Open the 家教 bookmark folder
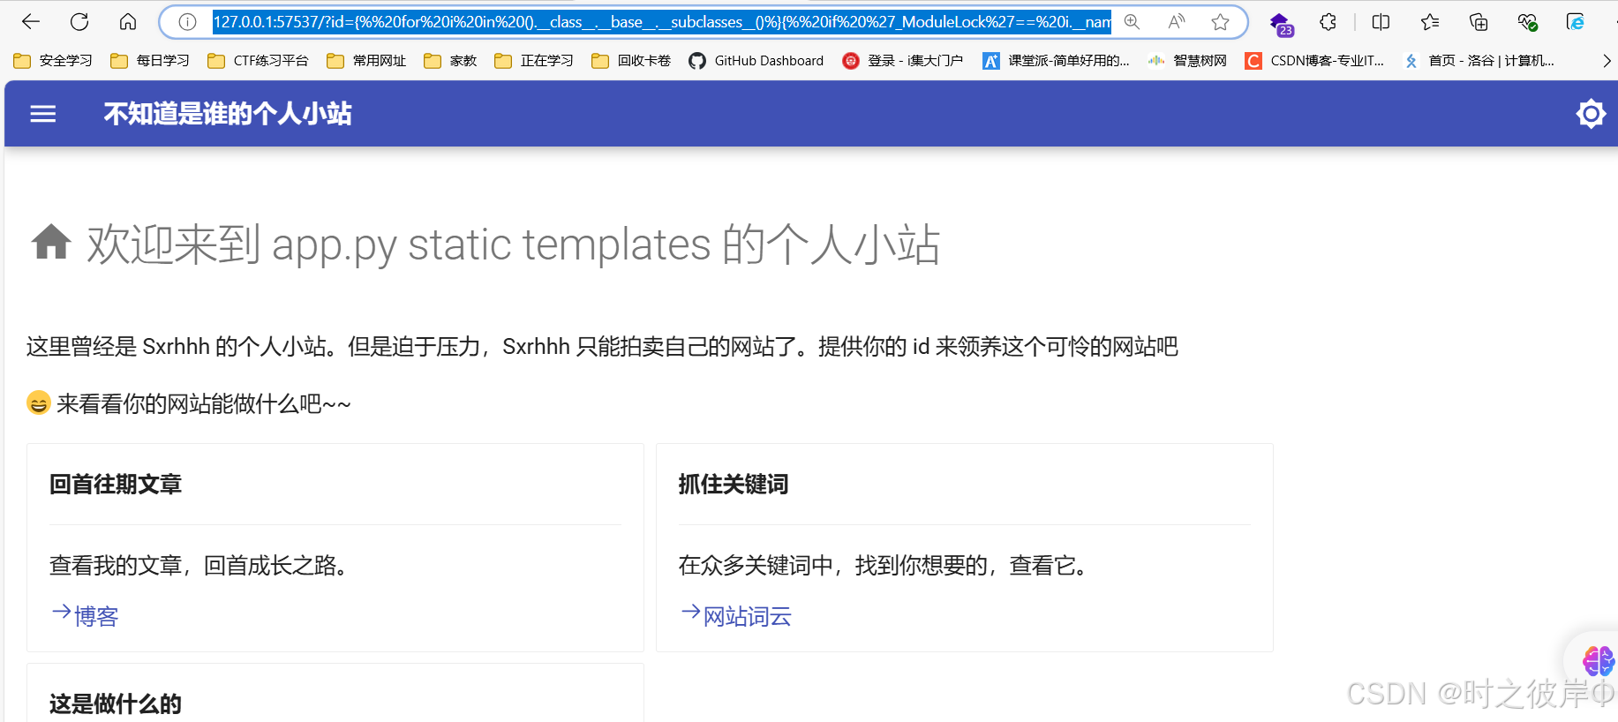The height and width of the screenshot is (722, 1618). [450, 60]
